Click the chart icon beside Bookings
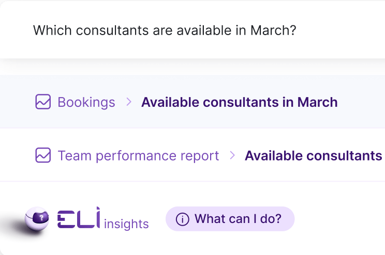Viewport: 385px width, 255px height. 43,102
